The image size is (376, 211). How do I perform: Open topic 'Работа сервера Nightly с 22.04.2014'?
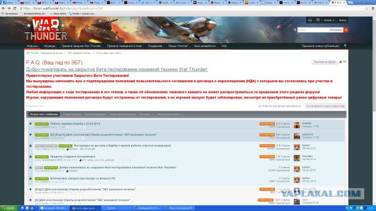tap(75, 124)
